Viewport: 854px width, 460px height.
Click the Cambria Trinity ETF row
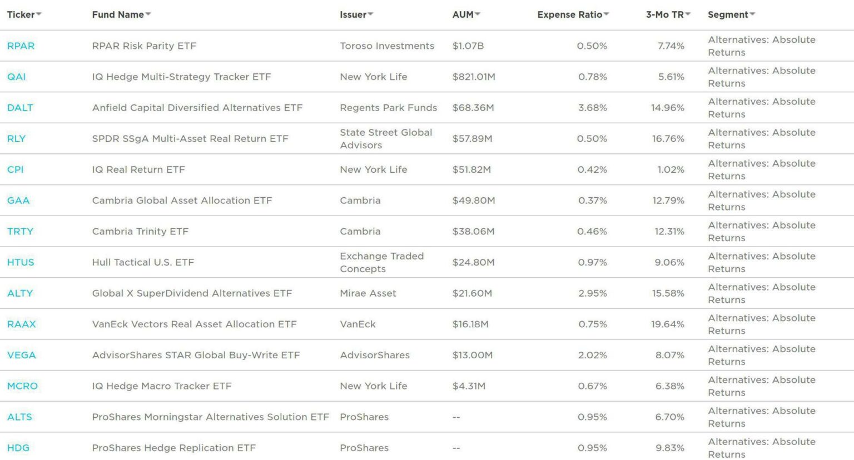pos(140,232)
